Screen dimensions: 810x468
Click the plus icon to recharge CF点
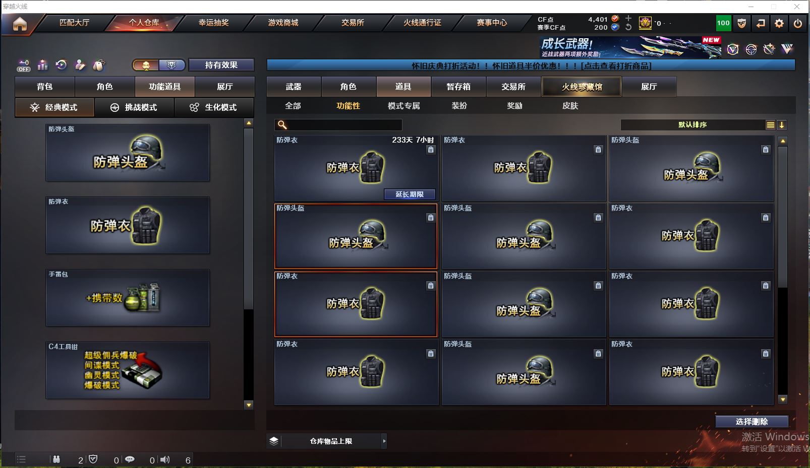[x=628, y=19]
